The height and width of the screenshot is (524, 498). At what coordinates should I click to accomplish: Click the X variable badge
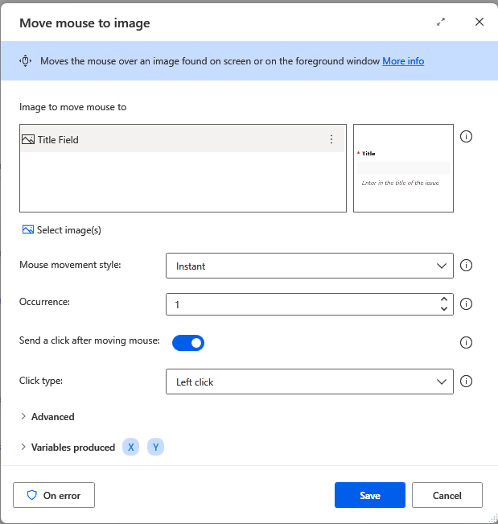130,448
